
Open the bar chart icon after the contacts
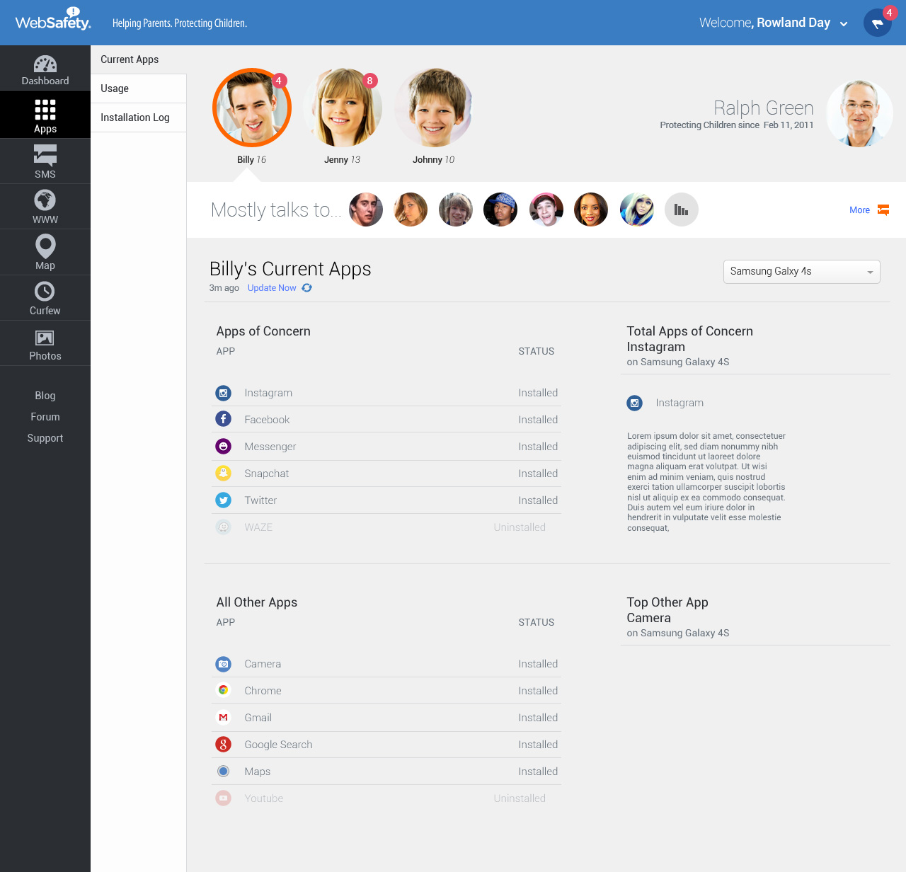(681, 210)
